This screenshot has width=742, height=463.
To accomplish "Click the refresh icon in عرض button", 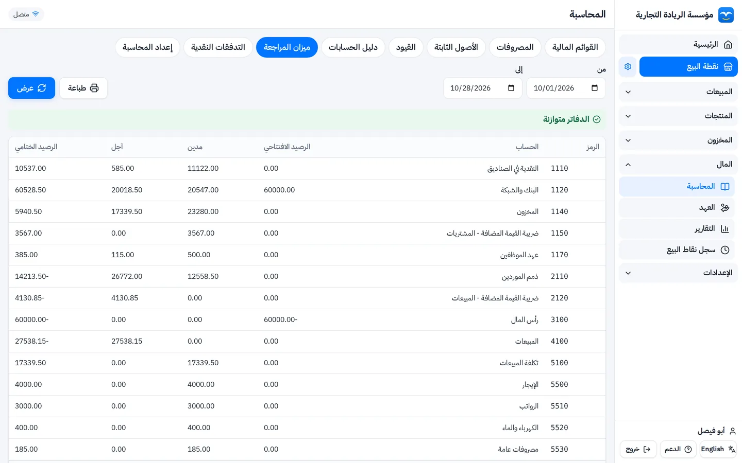I will pos(42,88).
